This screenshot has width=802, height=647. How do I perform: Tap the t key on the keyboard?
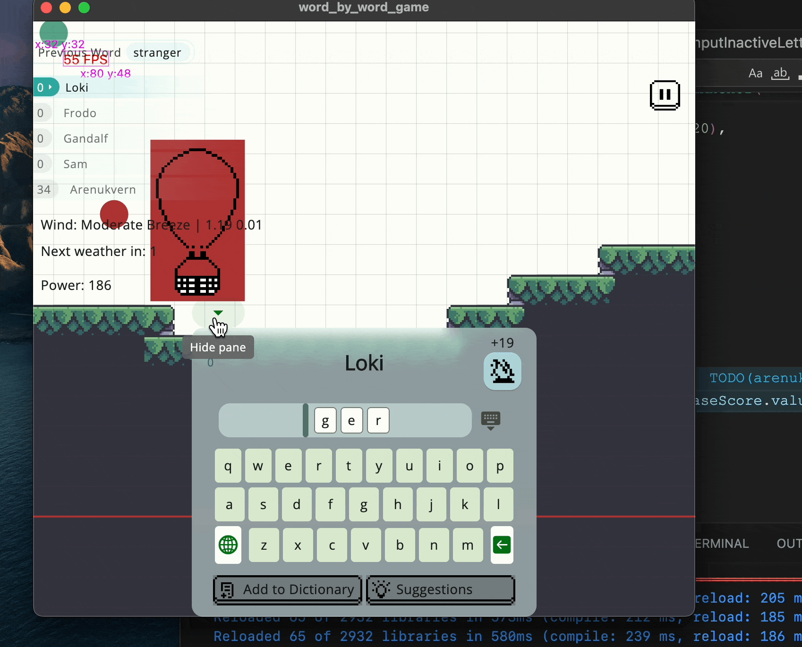(349, 466)
